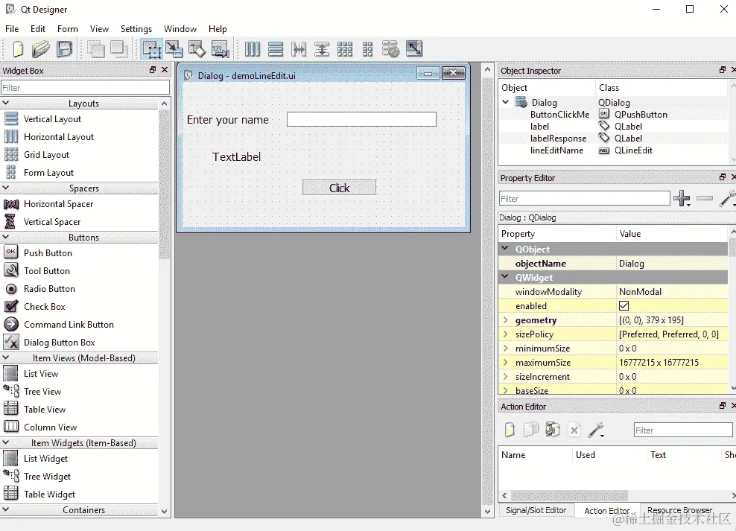
Task: Toggle the enabled property checkbox
Action: click(x=624, y=306)
